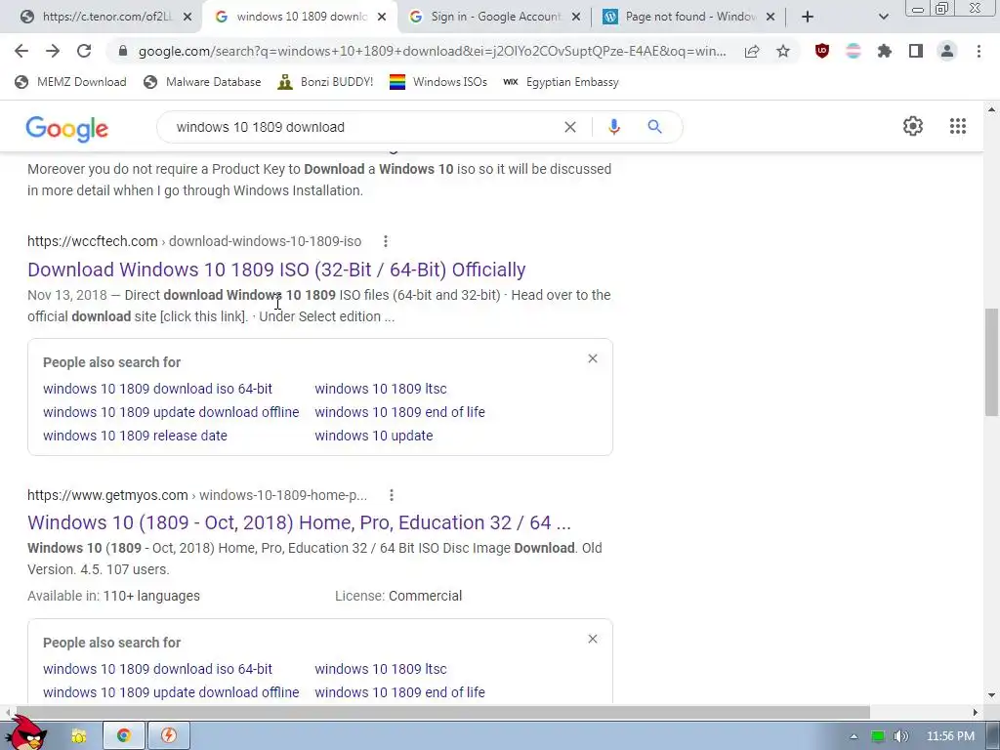The height and width of the screenshot is (750, 1000).
Task: Open the Chrome profile avatar
Action: click(x=947, y=51)
